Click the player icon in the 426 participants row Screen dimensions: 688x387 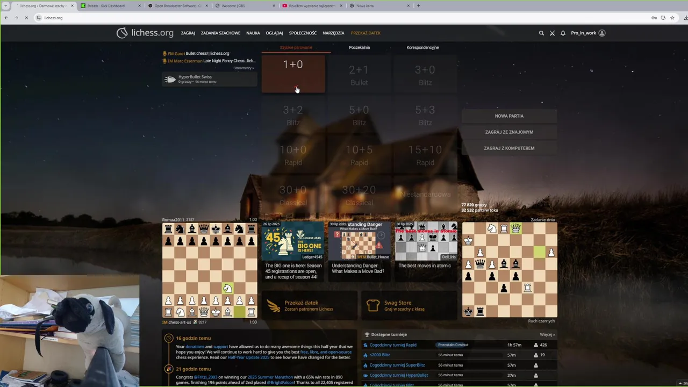[536, 345]
